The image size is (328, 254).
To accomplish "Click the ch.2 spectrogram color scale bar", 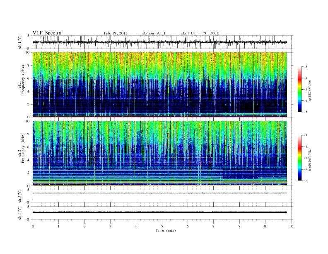I will tap(299, 158).
